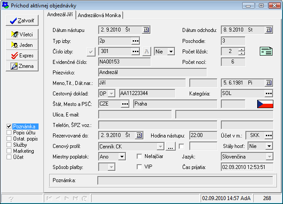Open Štát lookup ellipsis button
Screen dimensions: 283x204
125,104
